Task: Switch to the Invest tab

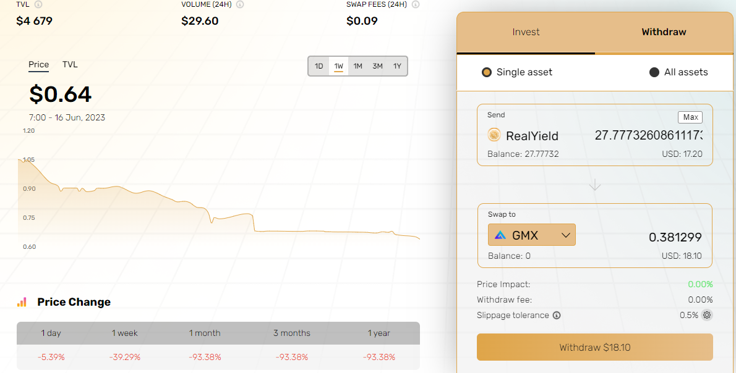Action: point(526,32)
